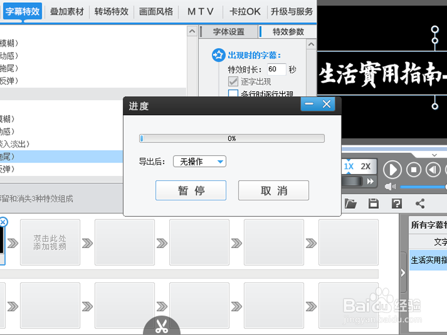Select the highlighted 拖尾 effect row
447x335 pixels.
(x=61, y=156)
